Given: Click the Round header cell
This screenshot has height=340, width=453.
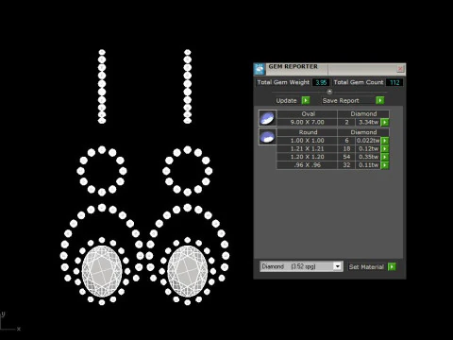Looking at the screenshot, I should (x=308, y=132).
